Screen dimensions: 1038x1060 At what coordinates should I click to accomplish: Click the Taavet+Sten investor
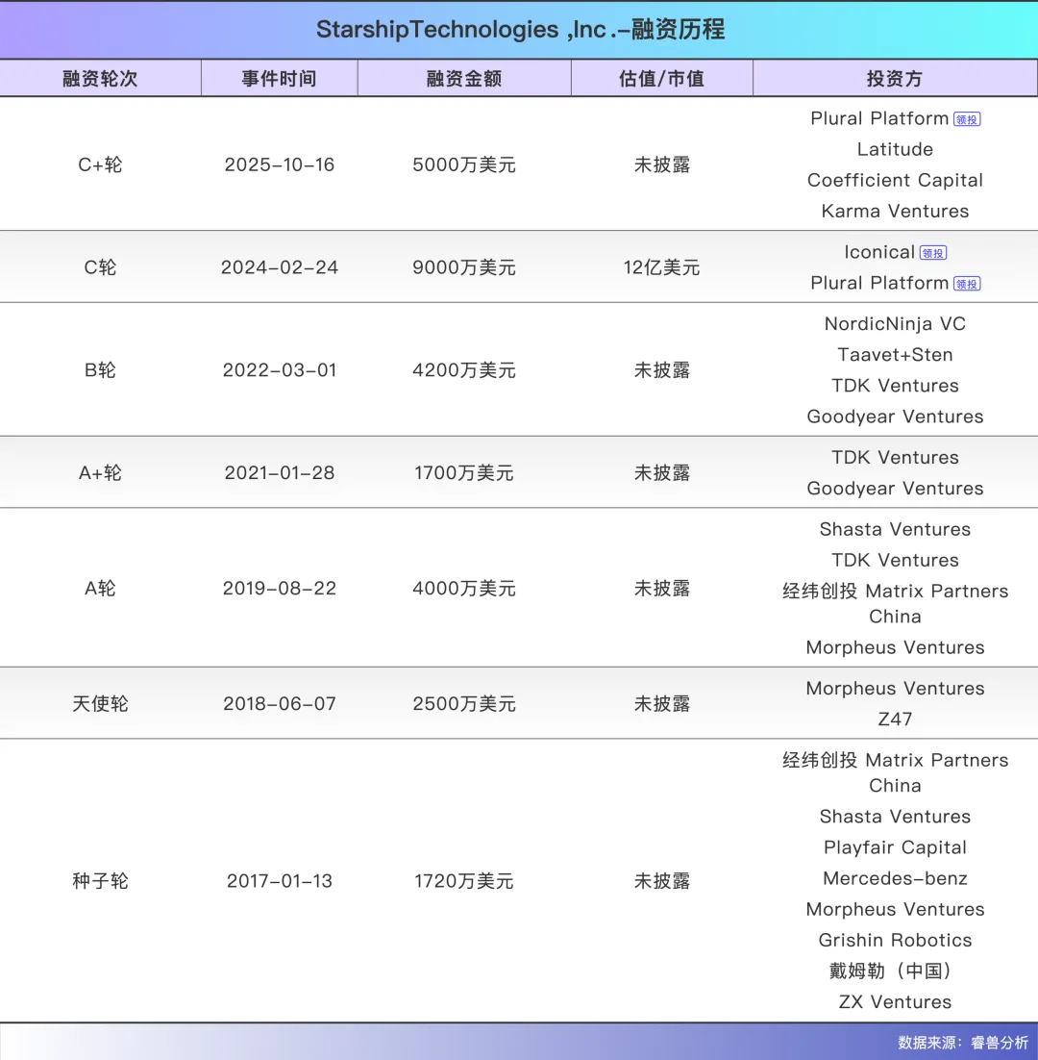pyautogui.click(x=895, y=354)
